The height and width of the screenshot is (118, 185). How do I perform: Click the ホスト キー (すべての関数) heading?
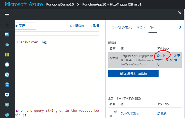click(x=125, y=98)
